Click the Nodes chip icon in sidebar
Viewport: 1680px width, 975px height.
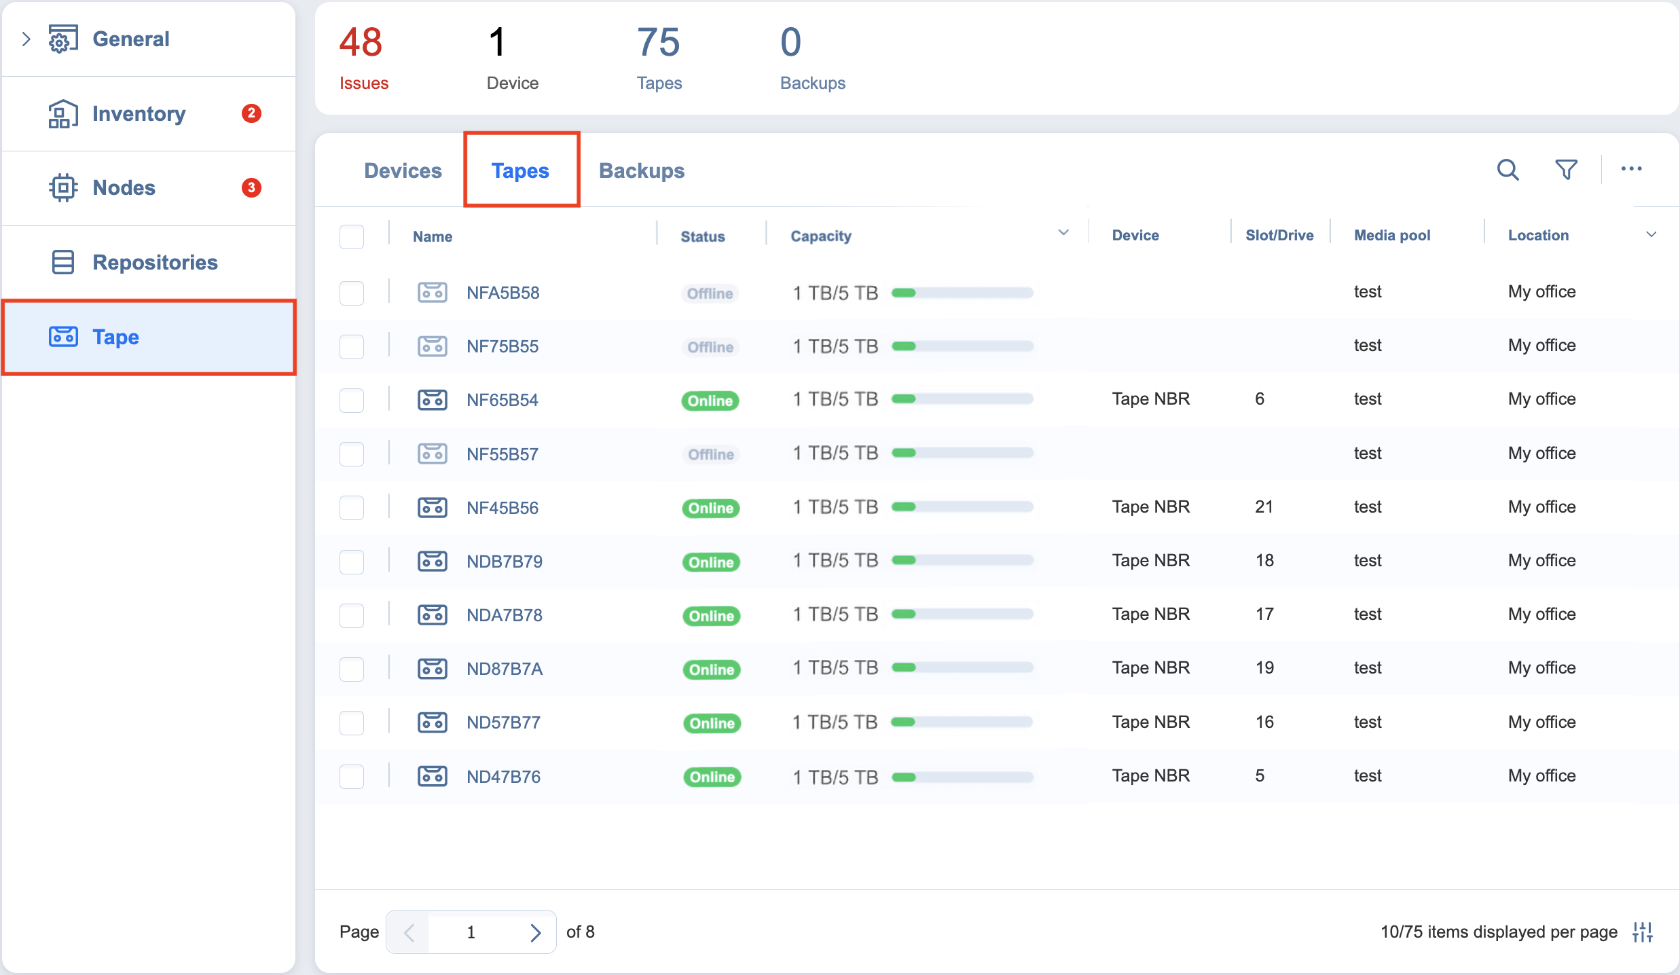click(x=62, y=188)
